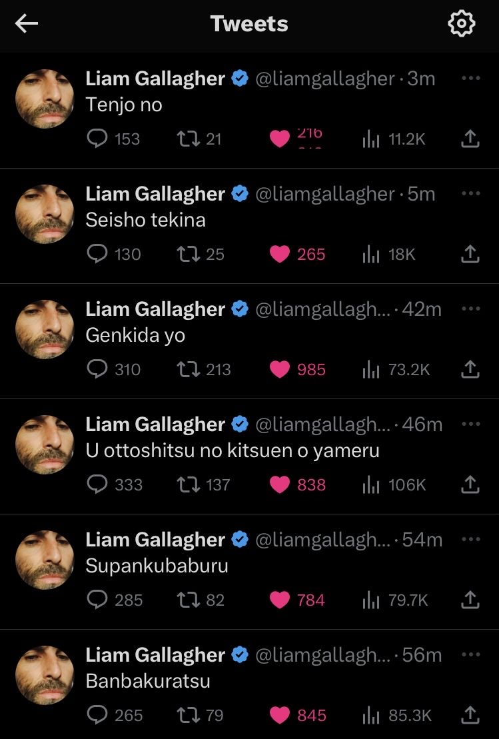Open more options for "Tenjo no" tweet

tap(471, 78)
